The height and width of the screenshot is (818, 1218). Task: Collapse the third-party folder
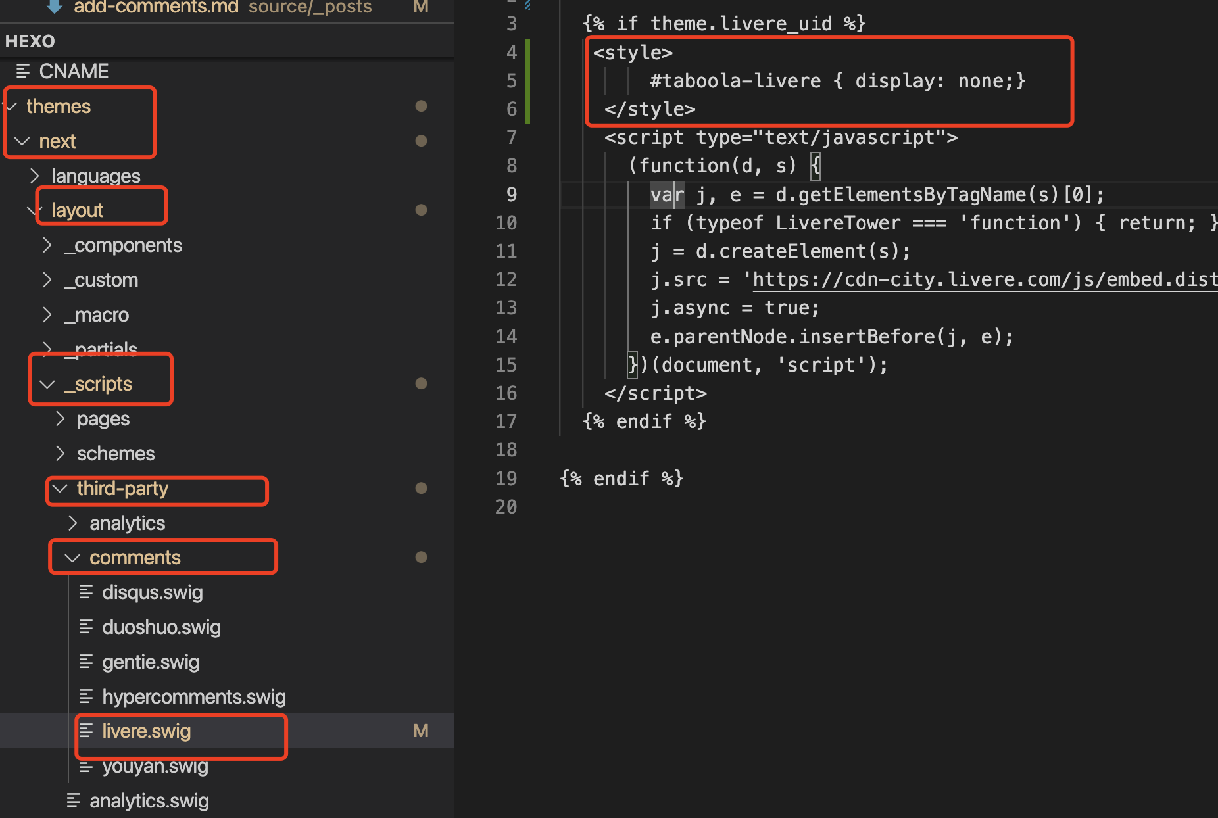(x=61, y=489)
